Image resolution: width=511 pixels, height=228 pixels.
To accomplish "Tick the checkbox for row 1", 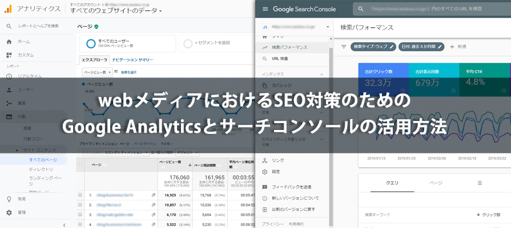I will point(80,195).
